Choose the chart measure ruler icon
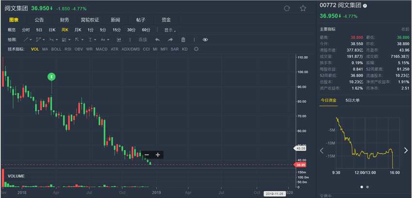The width and height of the screenshot is (412, 198). click(119, 40)
